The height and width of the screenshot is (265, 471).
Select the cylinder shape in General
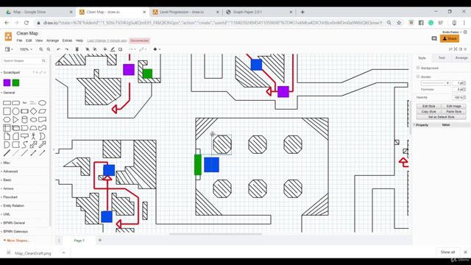point(24,119)
